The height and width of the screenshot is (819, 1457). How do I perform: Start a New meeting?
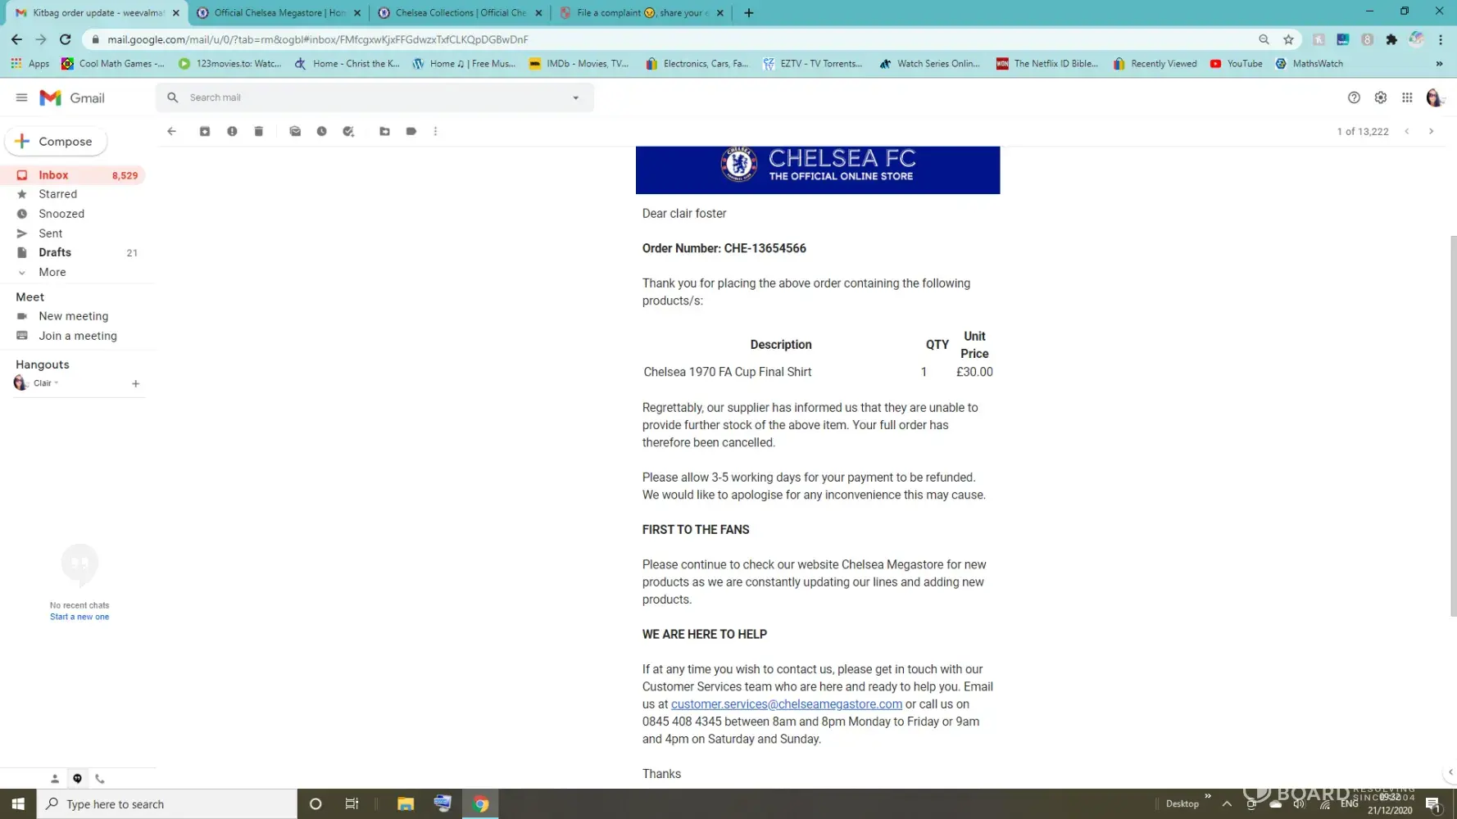click(x=73, y=316)
